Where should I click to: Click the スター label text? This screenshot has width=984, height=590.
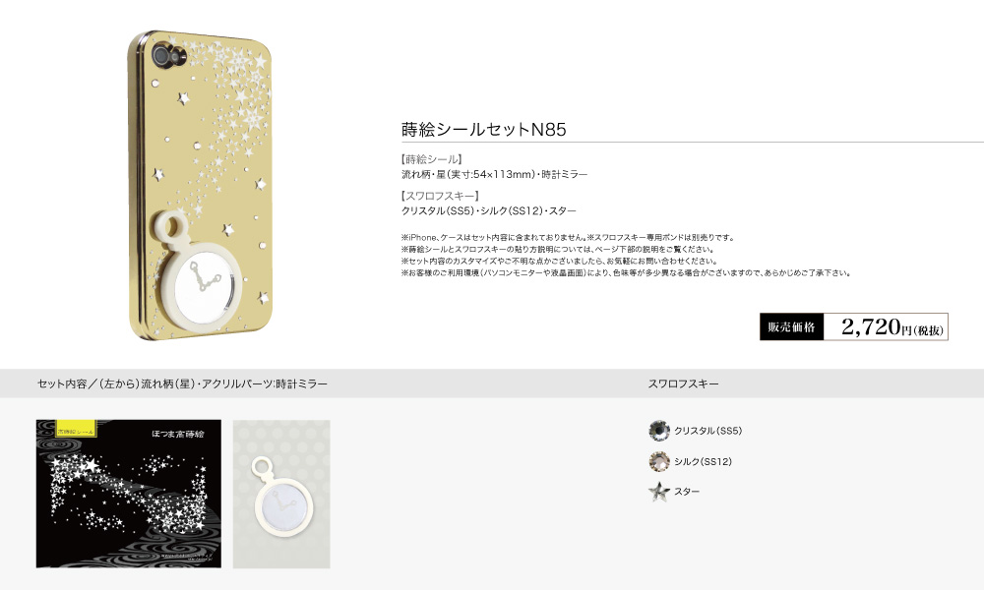687,492
